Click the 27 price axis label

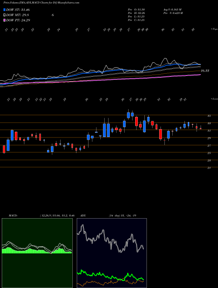click(x=209, y=145)
